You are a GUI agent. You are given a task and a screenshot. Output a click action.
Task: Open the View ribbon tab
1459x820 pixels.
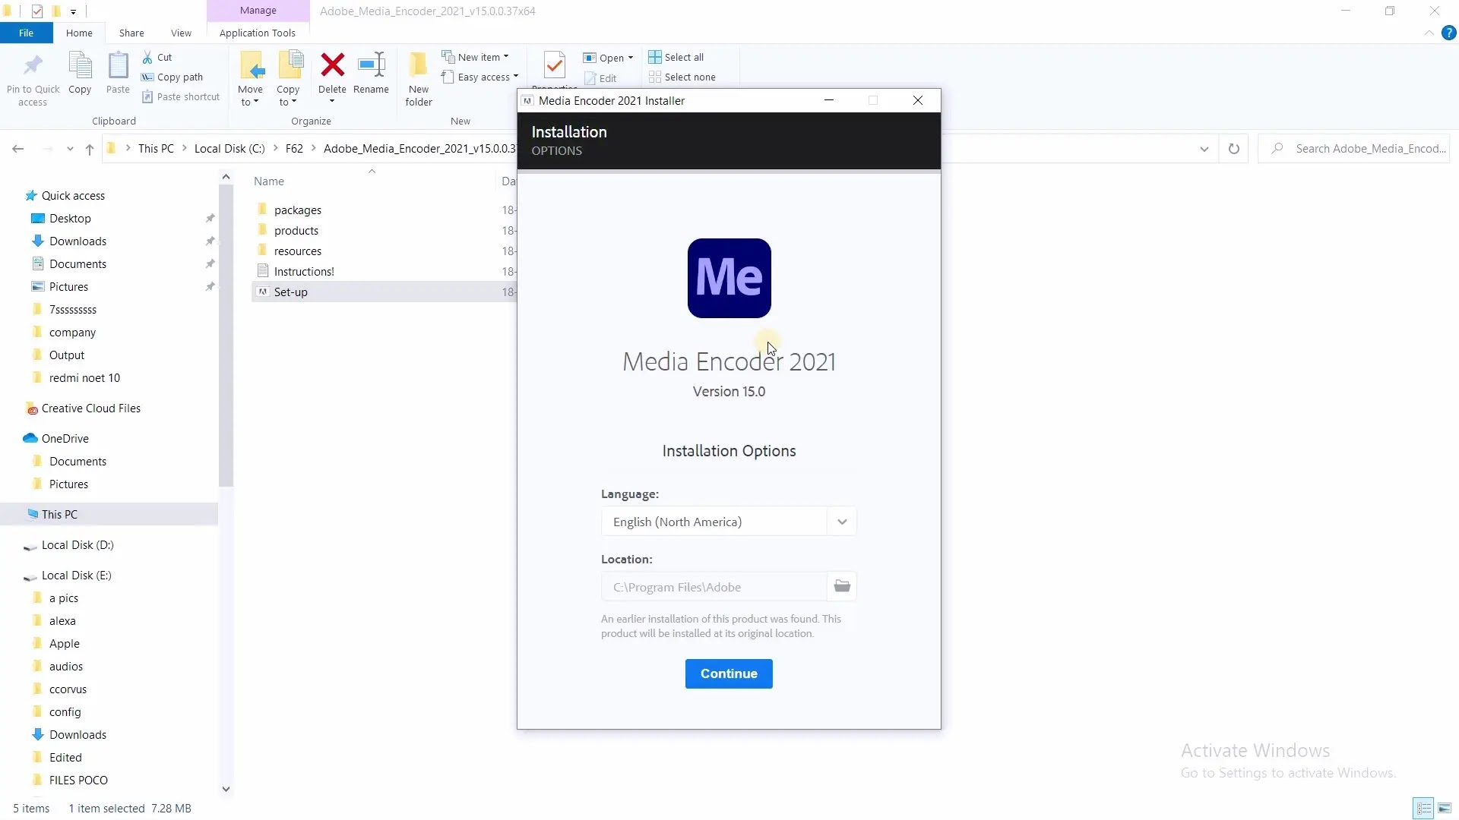click(x=181, y=33)
